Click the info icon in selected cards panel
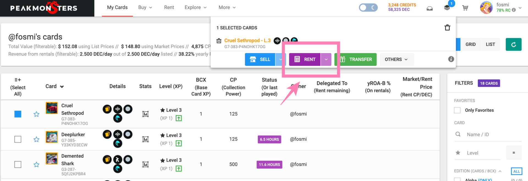Screen dimensions: 528x181 point(451,59)
